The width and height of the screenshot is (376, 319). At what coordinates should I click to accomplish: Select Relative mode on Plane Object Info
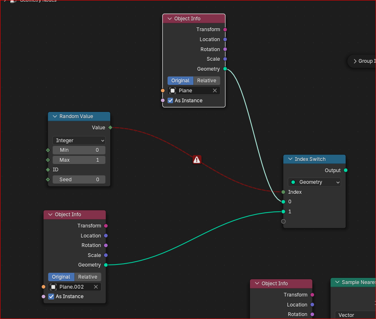tap(207, 81)
